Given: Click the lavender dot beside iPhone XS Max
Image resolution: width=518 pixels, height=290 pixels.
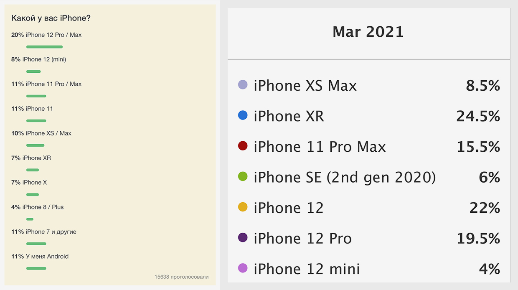Looking at the screenshot, I should 243,85.
